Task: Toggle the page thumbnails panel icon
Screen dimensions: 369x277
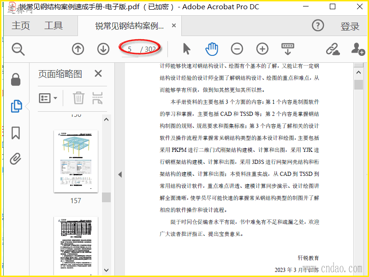Action: pyautogui.click(x=17, y=106)
